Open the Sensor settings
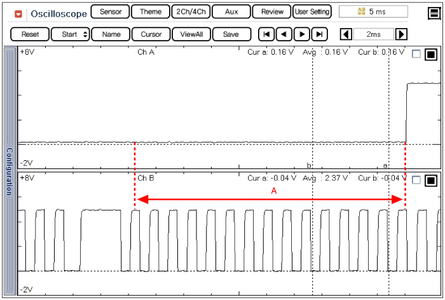This screenshot has height=300, width=445. tap(111, 11)
